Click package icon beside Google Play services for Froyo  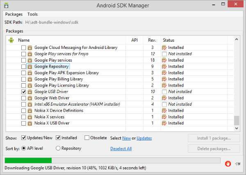(x=30, y=54)
